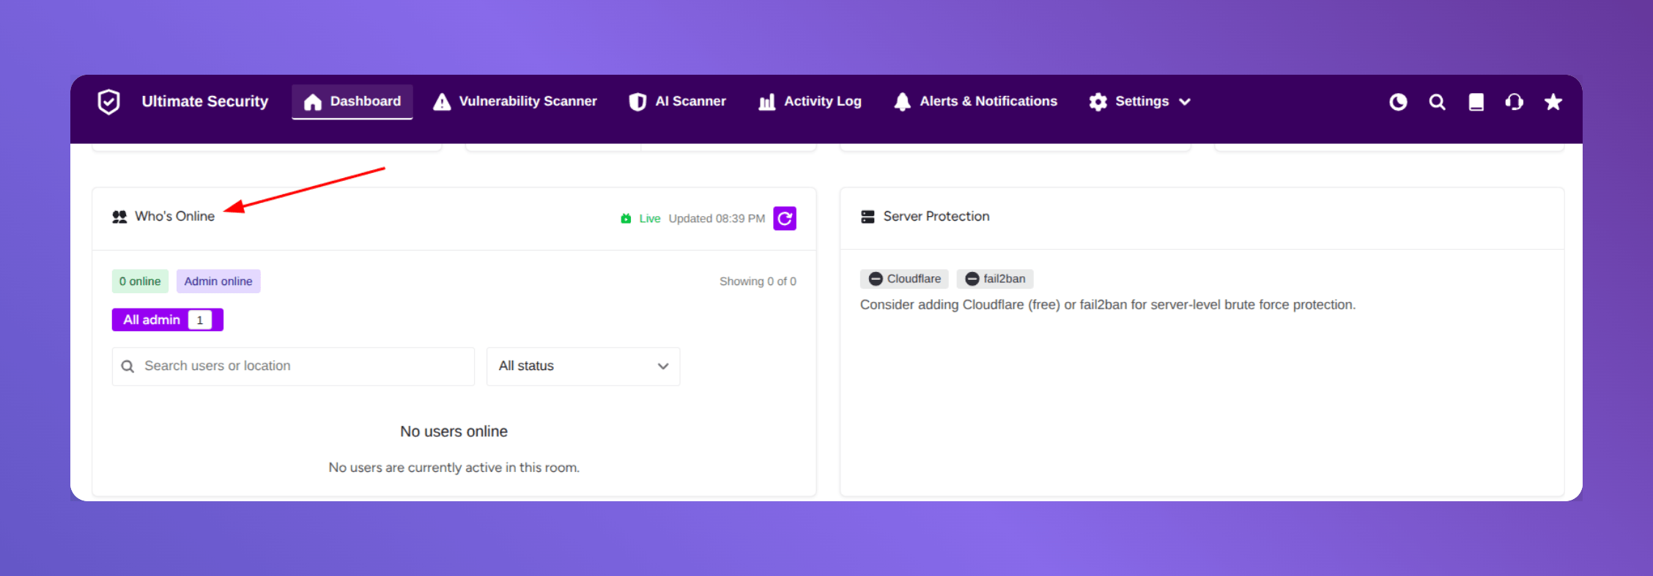
Task: Click the green Live indicator
Action: click(x=640, y=218)
